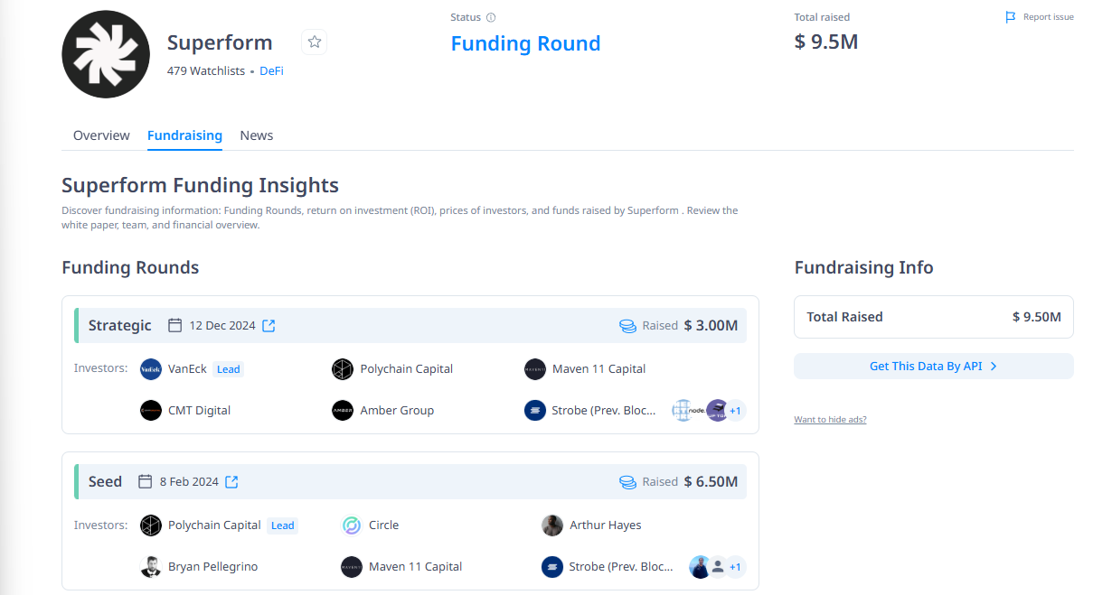Click the Report issue flag icon
Viewport: 1112px width, 595px height.
coord(1011,17)
